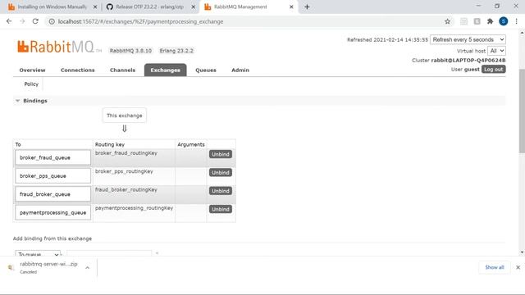
Task: Switch to Release OTP 23.2.2 tab
Action: [150, 7]
